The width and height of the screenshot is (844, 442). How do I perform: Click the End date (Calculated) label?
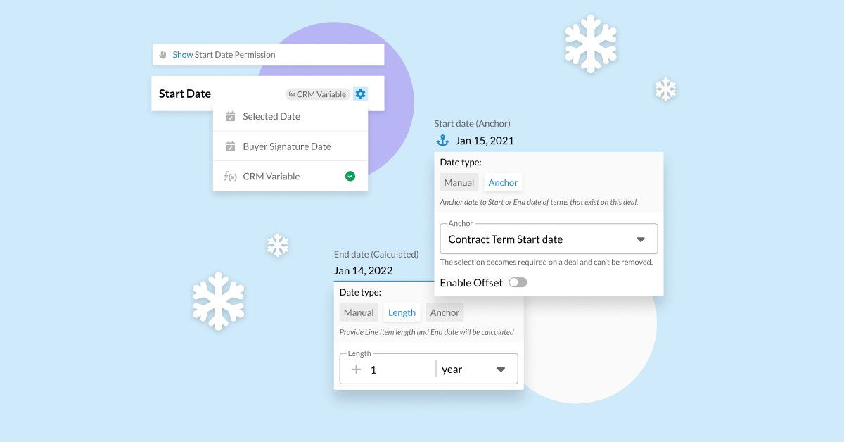pyautogui.click(x=376, y=254)
